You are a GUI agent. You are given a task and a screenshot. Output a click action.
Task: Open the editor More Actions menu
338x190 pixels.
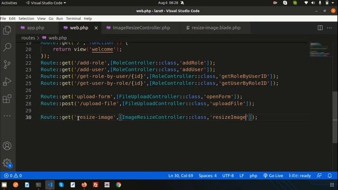(330, 28)
